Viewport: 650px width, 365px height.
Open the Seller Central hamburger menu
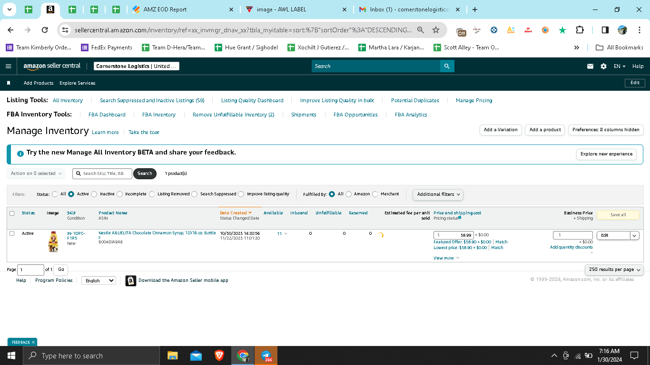[x=8, y=66]
